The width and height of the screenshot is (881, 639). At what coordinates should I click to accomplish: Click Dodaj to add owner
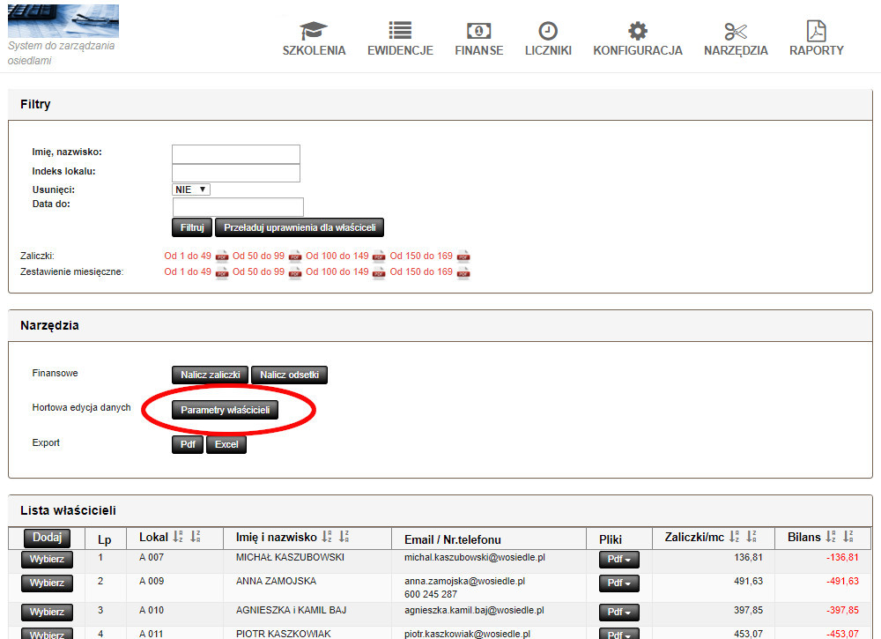click(x=48, y=538)
